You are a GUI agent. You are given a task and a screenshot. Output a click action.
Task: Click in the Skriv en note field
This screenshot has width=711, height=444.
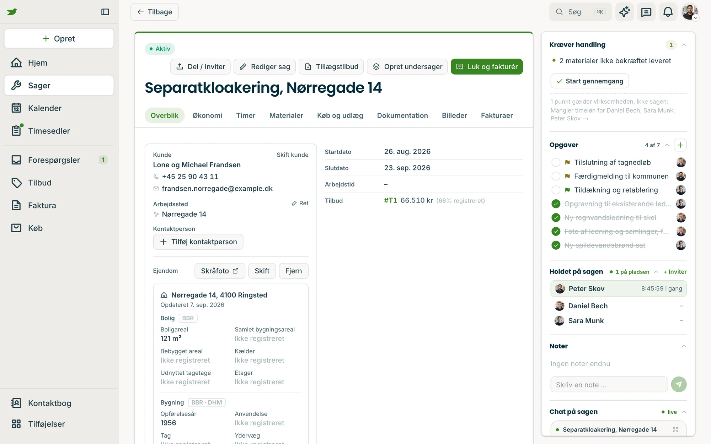tap(609, 385)
